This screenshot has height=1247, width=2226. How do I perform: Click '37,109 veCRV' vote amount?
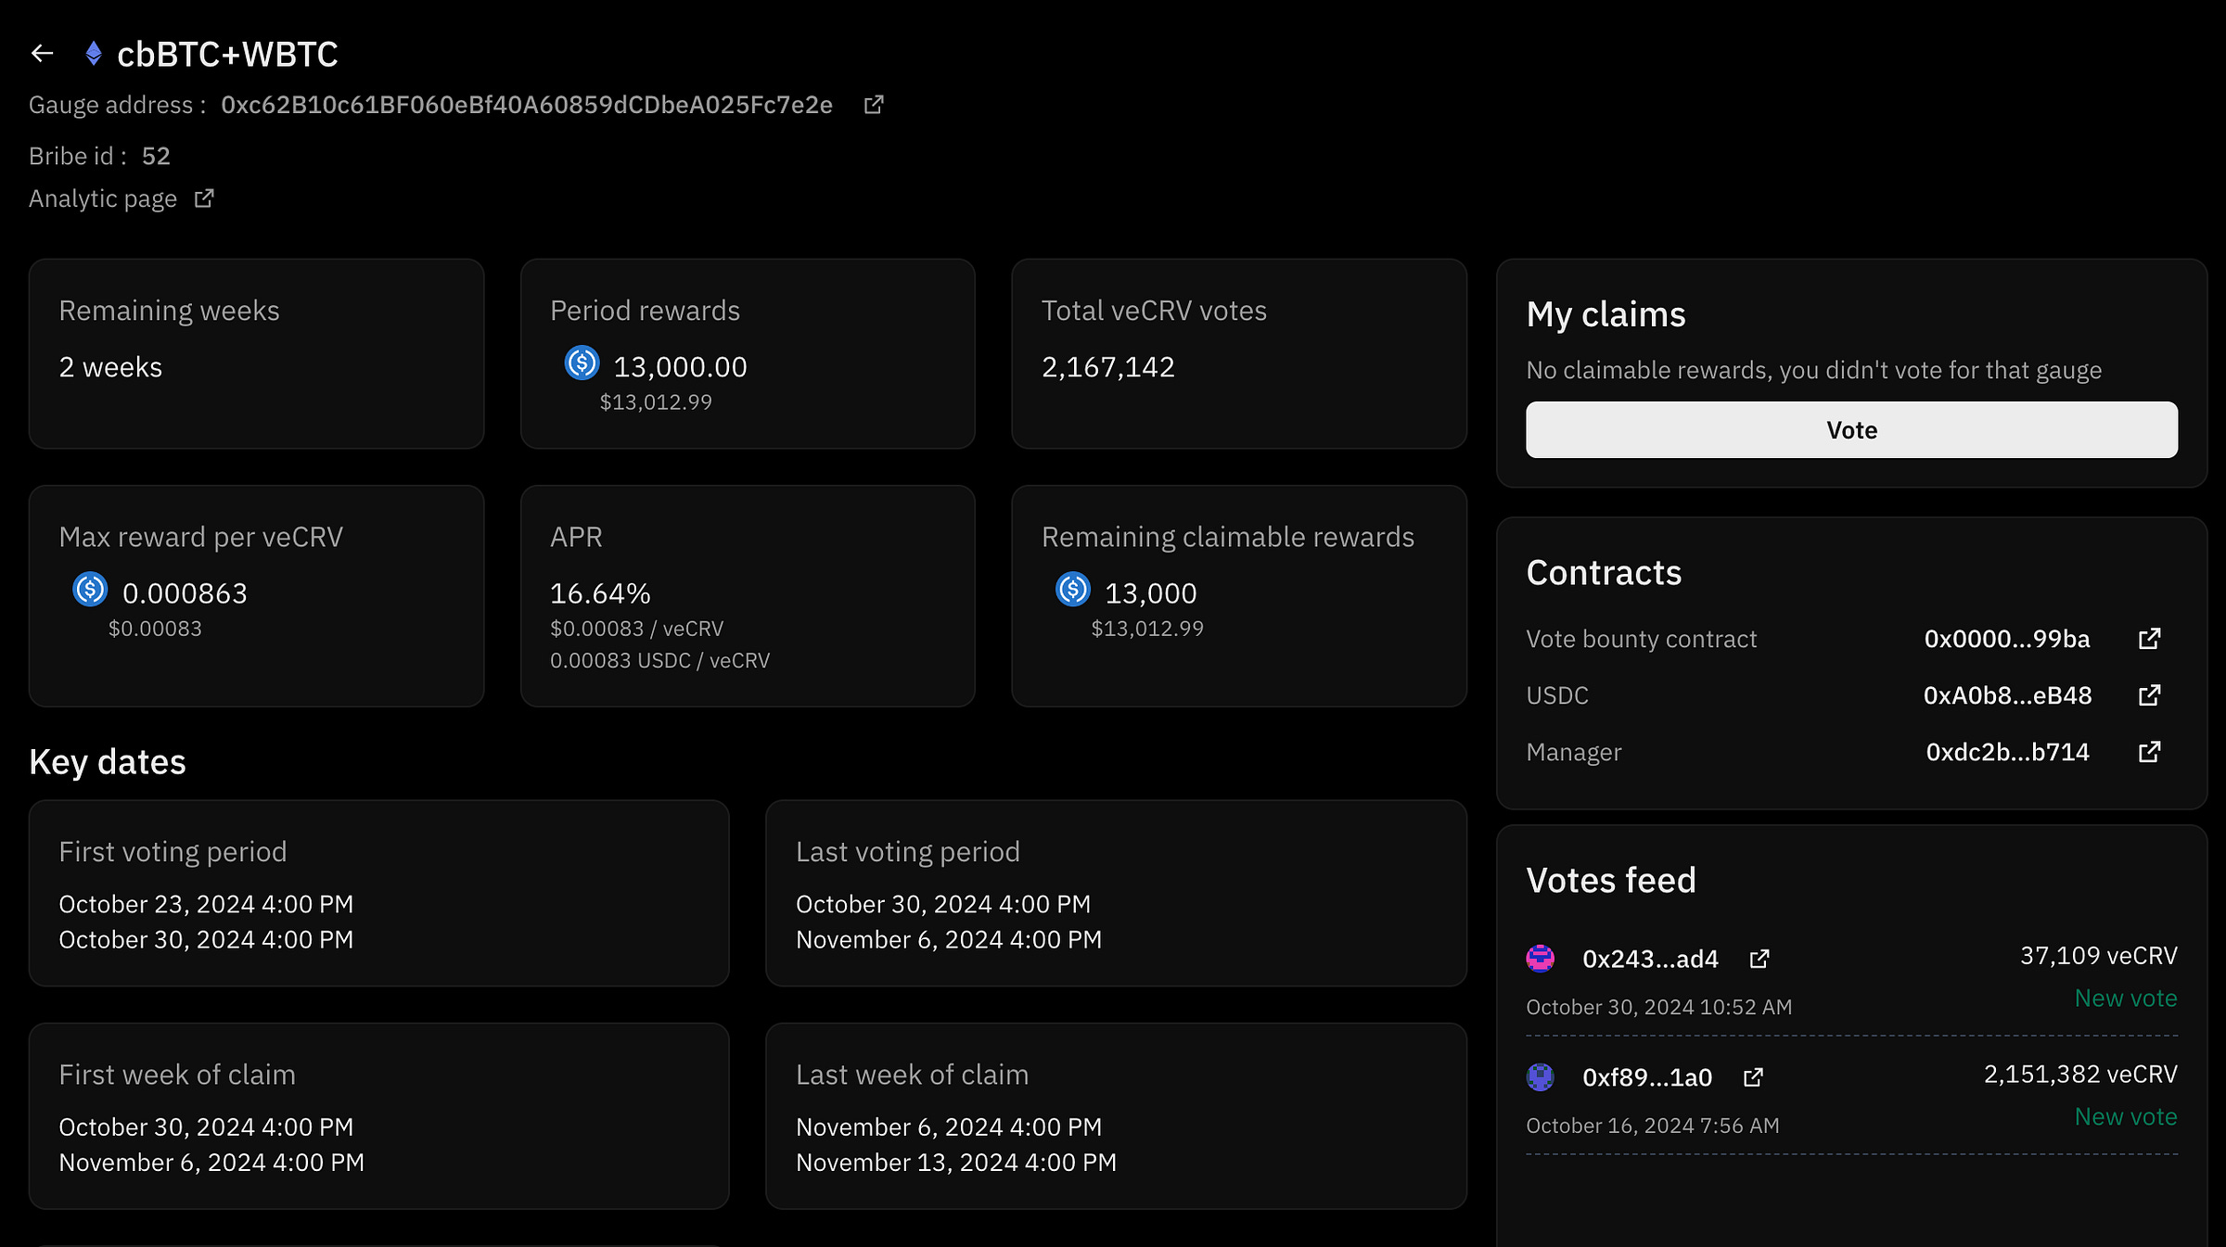[2098, 955]
